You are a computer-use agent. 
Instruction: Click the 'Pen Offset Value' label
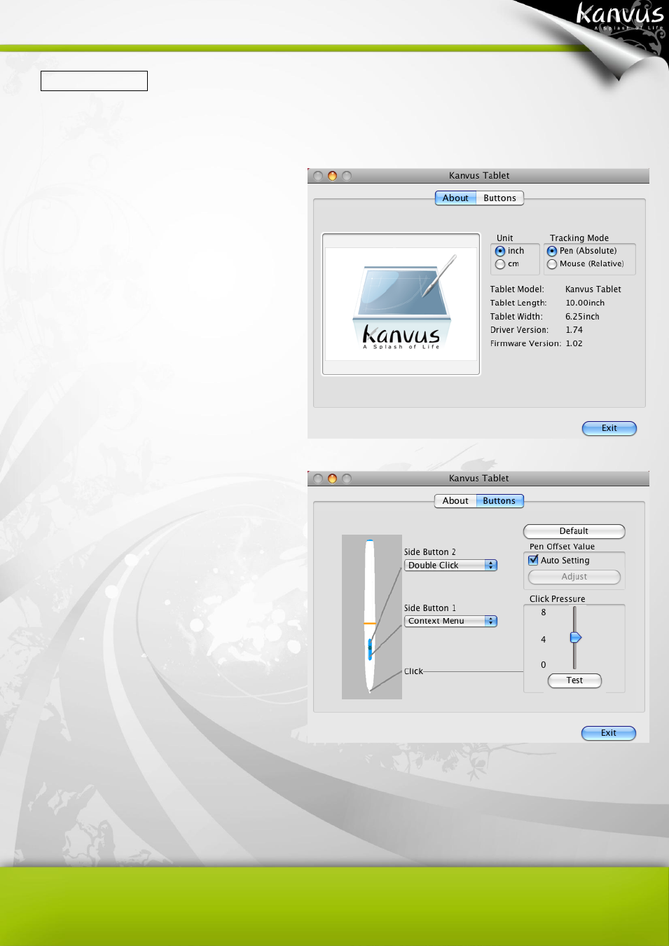point(563,547)
